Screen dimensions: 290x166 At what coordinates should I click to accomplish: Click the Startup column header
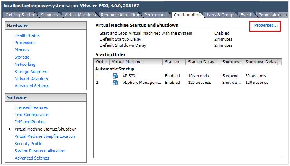[174, 62]
